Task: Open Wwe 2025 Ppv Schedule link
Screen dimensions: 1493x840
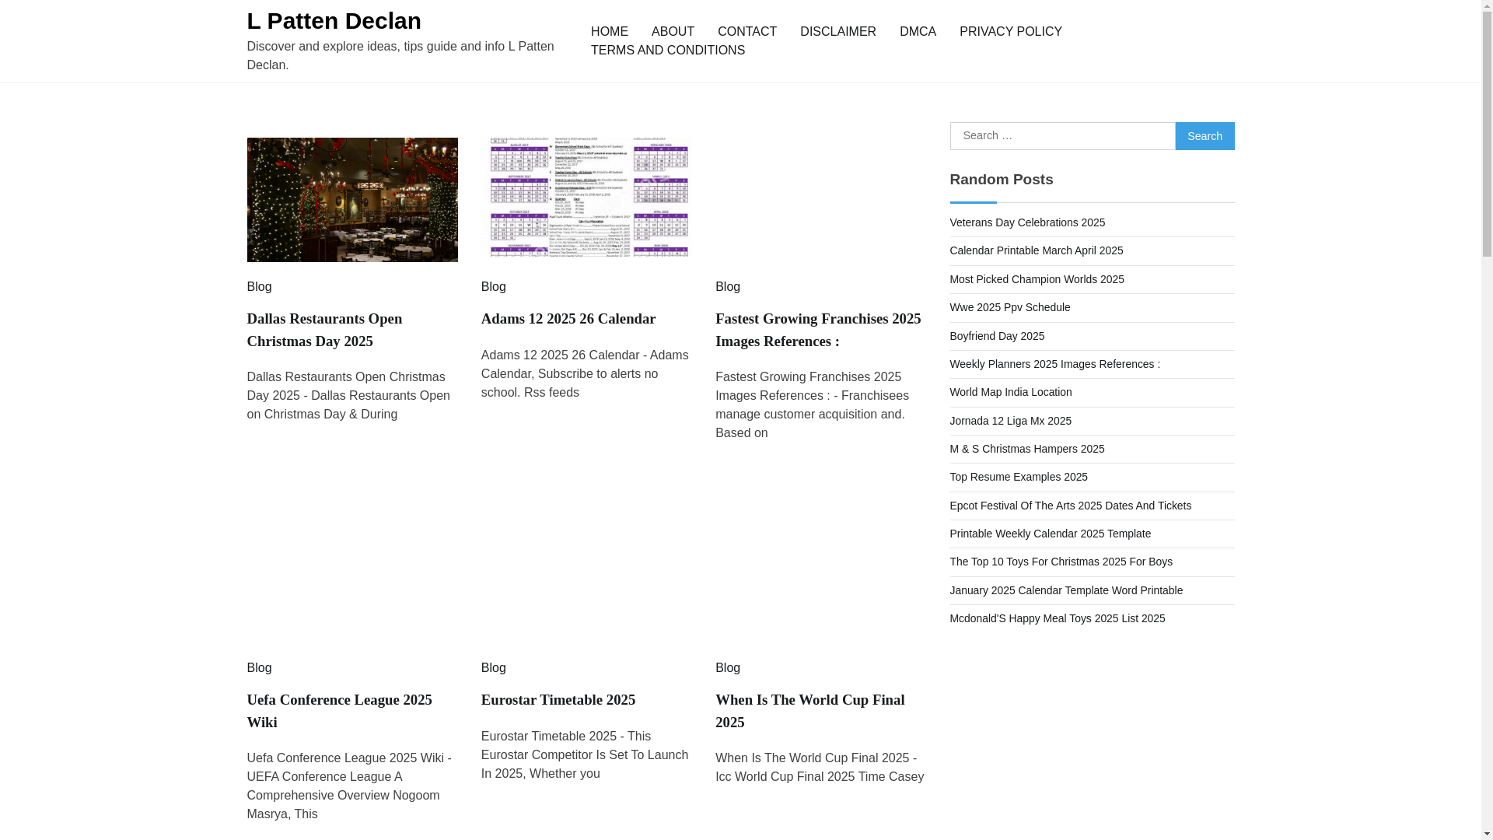Action: point(1009,307)
